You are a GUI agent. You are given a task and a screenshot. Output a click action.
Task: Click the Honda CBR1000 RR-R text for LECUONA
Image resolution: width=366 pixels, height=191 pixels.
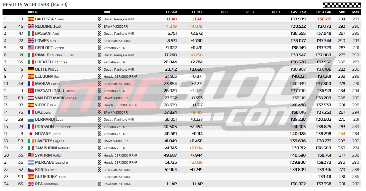click(120, 76)
